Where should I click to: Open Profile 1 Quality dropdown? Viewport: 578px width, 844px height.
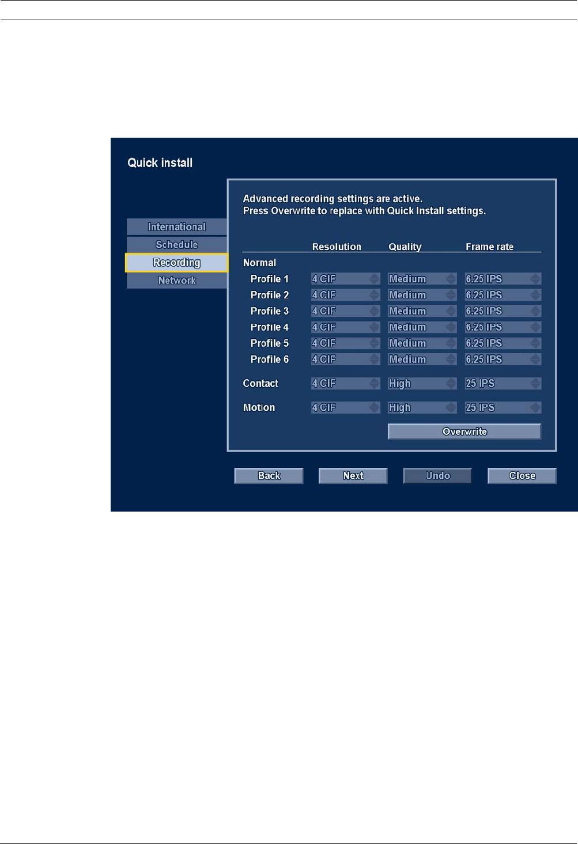point(422,279)
